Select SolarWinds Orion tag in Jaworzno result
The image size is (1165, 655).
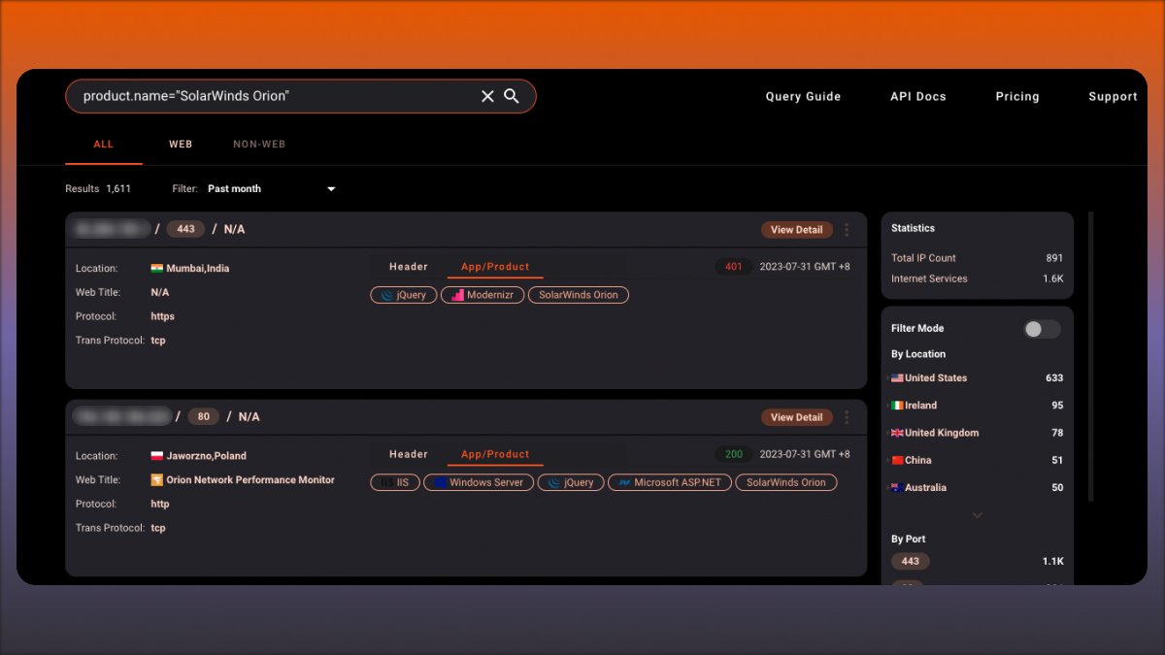coord(785,482)
